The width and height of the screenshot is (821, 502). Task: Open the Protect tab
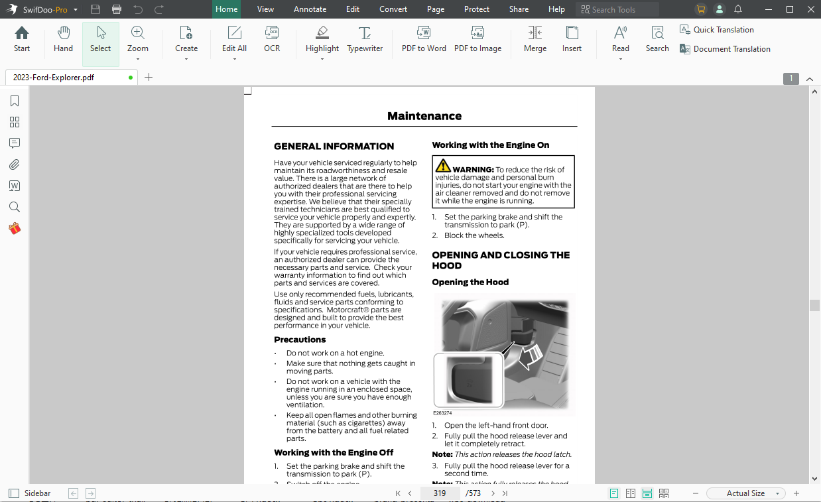pos(477,9)
